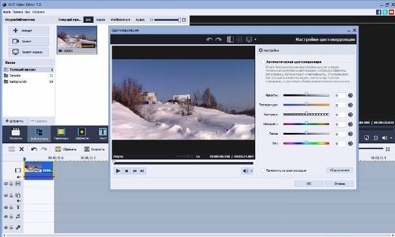Select the Текущий проект folder
This screenshot has height=237, width=395.
(x=28, y=70)
